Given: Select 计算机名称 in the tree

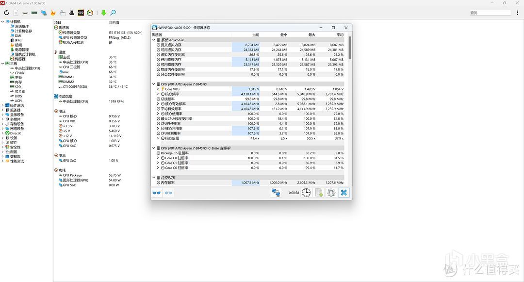Looking at the screenshot, I should click(x=23, y=31).
